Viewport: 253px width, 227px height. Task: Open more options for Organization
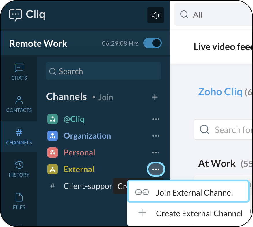click(x=156, y=136)
